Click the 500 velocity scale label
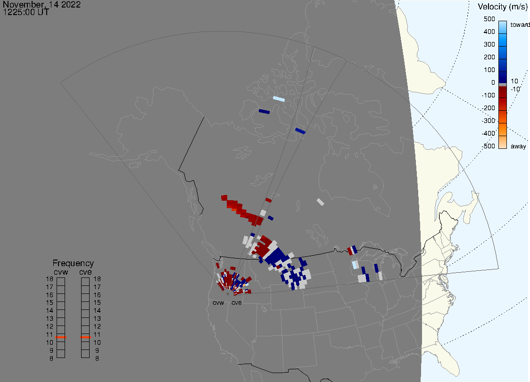The width and height of the screenshot is (530, 382). tap(489, 19)
